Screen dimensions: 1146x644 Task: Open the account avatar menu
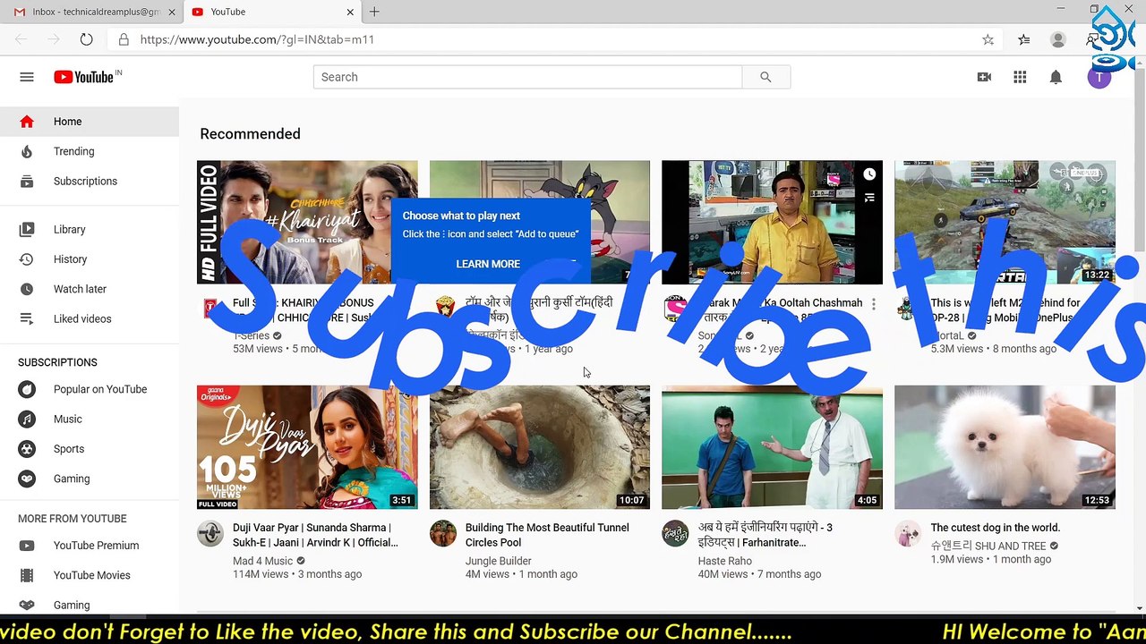point(1099,77)
